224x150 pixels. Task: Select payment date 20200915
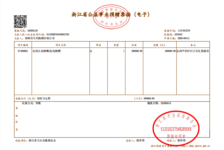point(166,103)
